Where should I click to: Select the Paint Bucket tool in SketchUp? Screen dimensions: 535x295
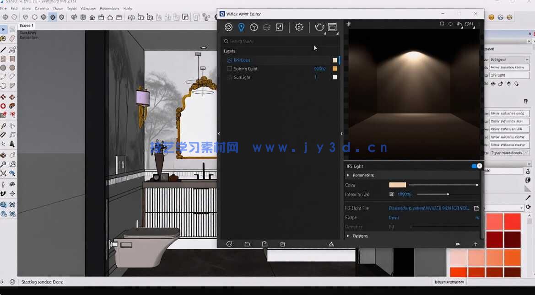[3, 38]
